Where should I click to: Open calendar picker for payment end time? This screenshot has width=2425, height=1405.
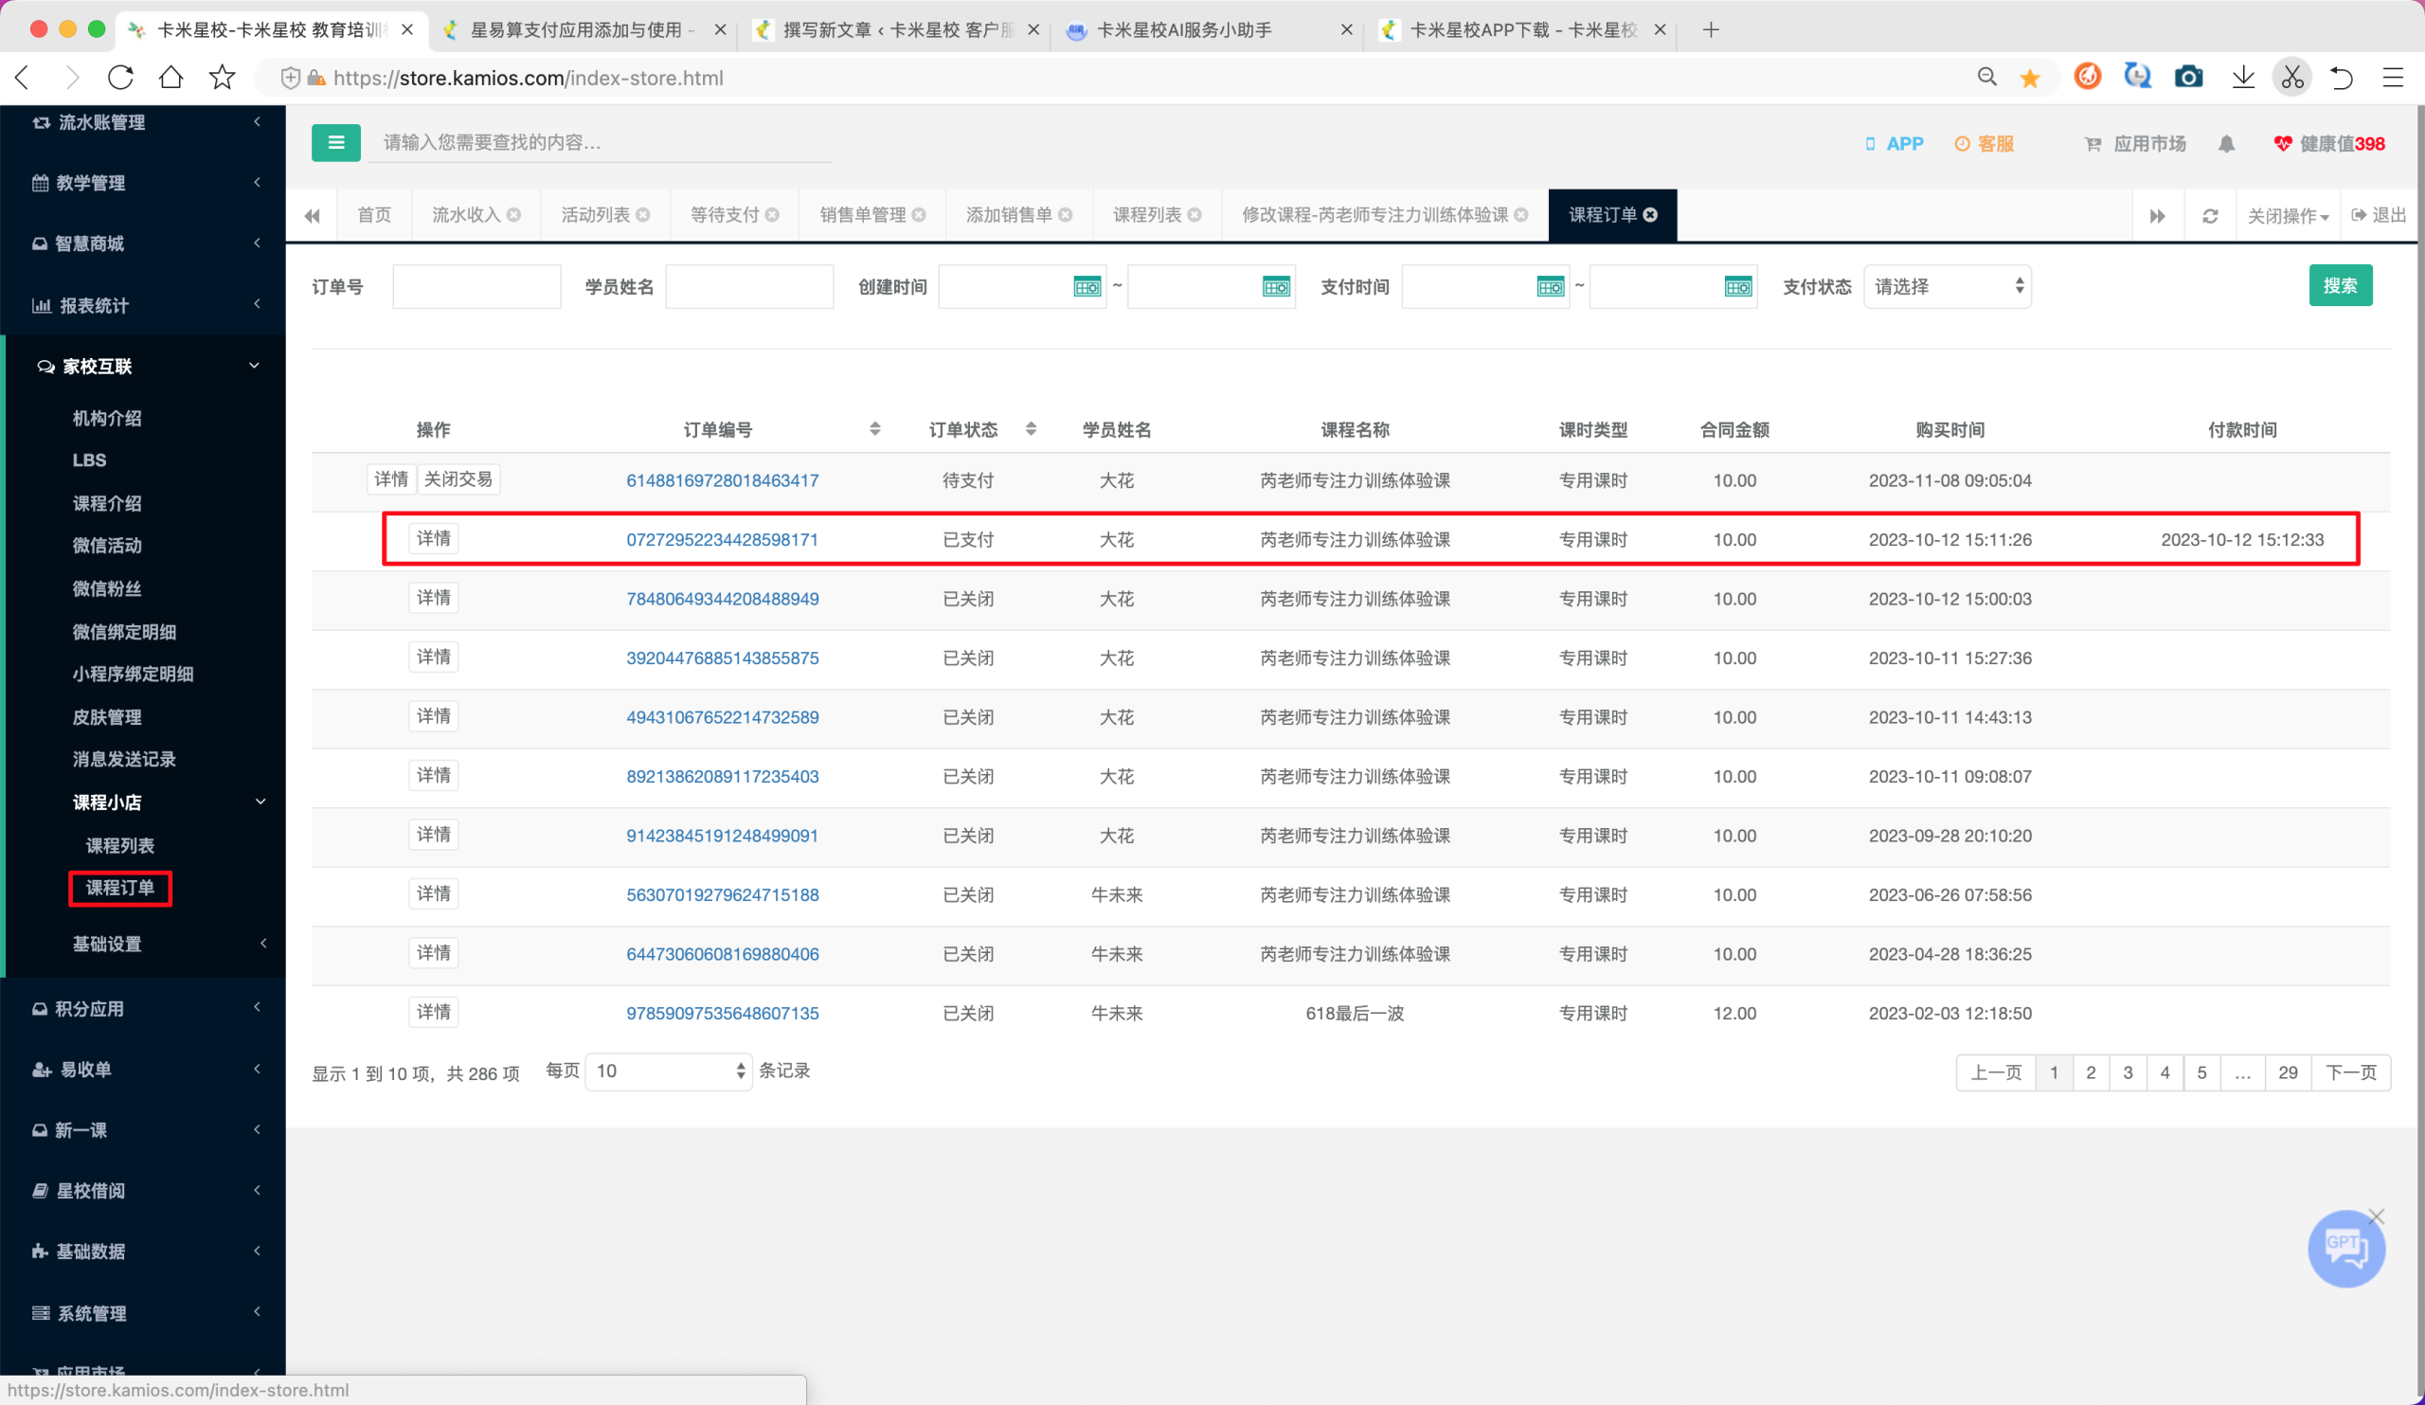pos(1738,287)
